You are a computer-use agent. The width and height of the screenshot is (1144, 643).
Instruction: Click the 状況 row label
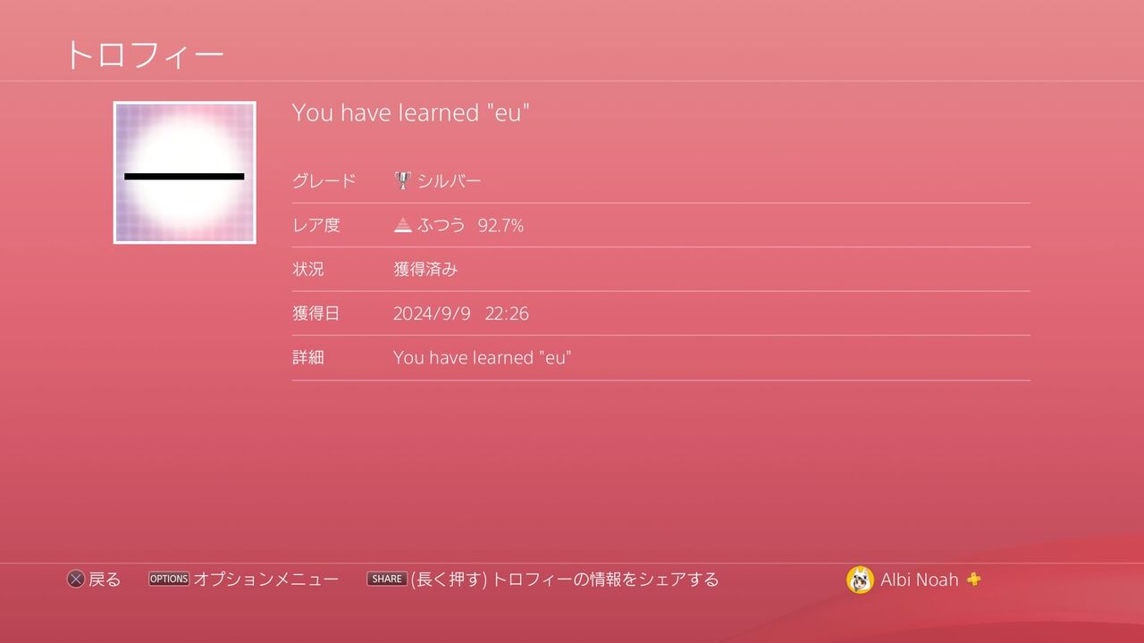click(308, 269)
